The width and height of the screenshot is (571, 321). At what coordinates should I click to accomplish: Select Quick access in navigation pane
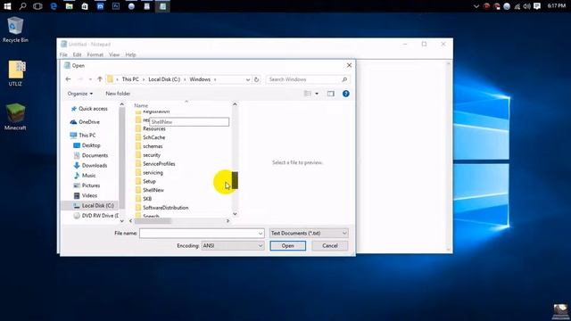tap(89, 109)
